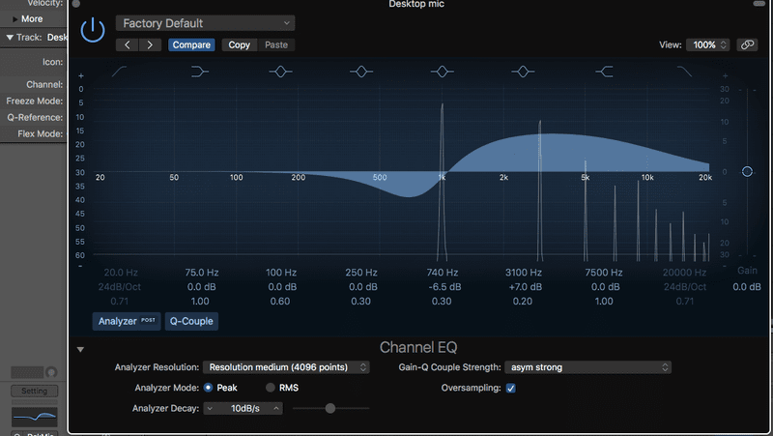This screenshot has height=436, width=773.
Task: Select the 100 Hz frequency value
Action: 281,273
